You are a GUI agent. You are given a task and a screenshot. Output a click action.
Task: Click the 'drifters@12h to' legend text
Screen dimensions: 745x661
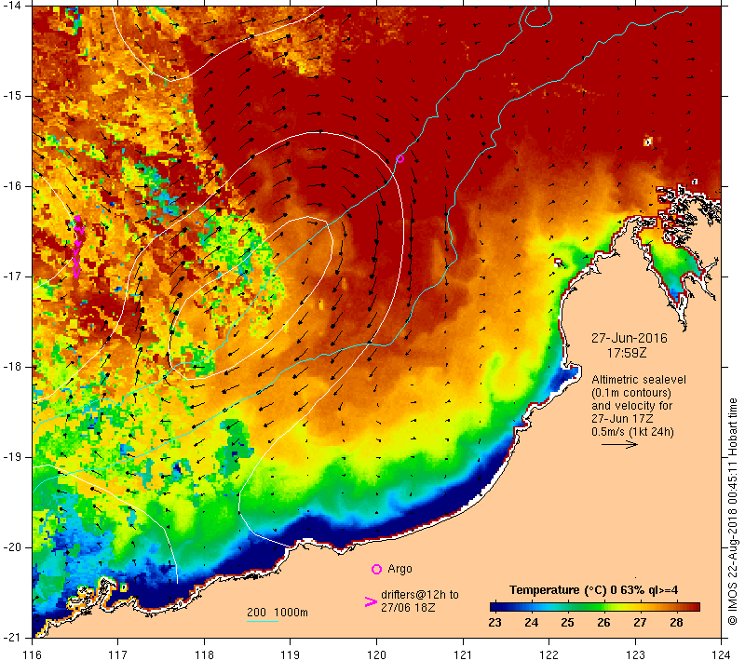point(420,595)
